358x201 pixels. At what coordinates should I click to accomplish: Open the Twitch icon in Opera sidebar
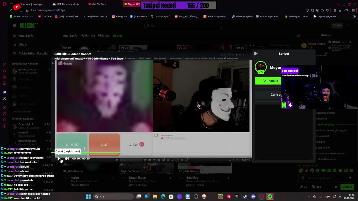coord(4,92)
